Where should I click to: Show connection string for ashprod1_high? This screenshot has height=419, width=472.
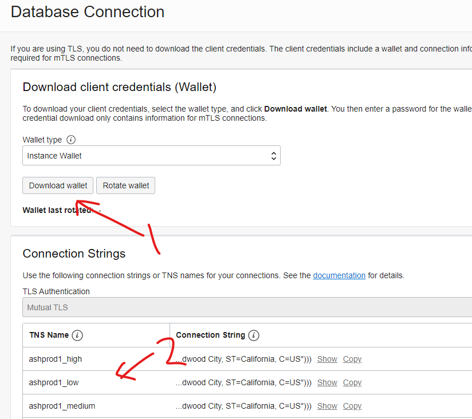[327, 359]
